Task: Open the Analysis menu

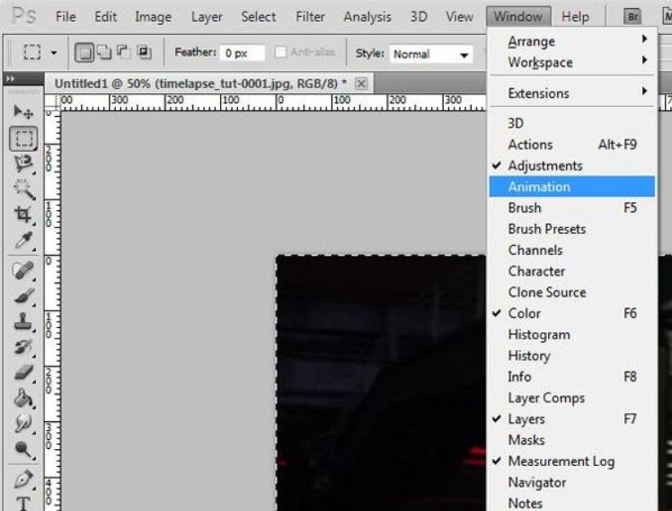Action: 367,17
